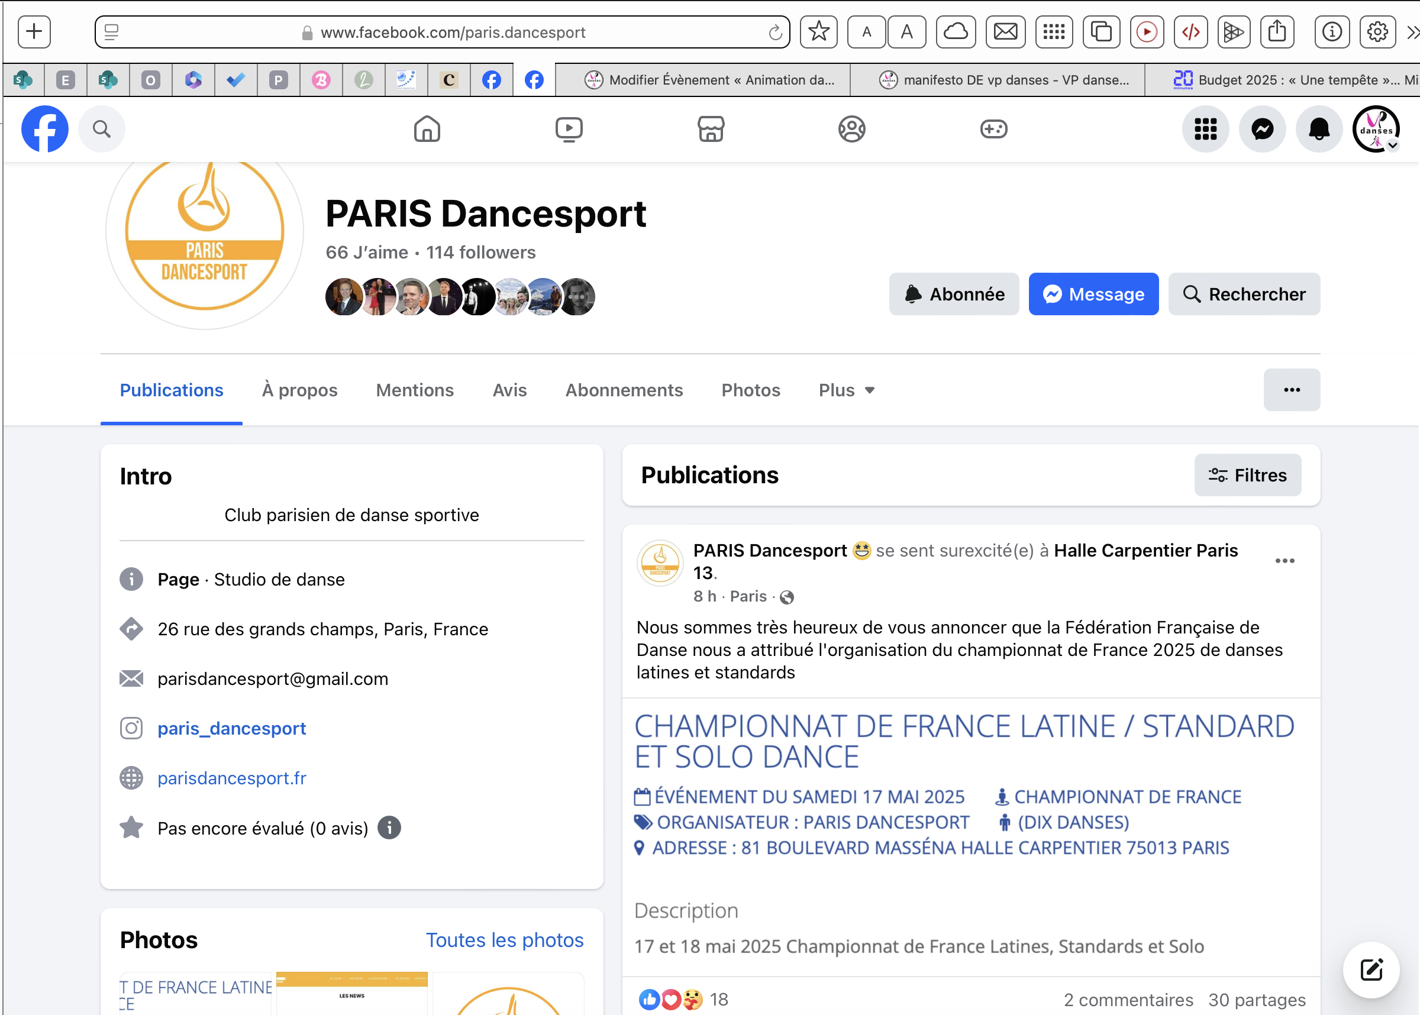Expand the Plus dropdown in page tabs
Image resolution: width=1420 pixels, height=1015 pixels.
(x=846, y=390)
